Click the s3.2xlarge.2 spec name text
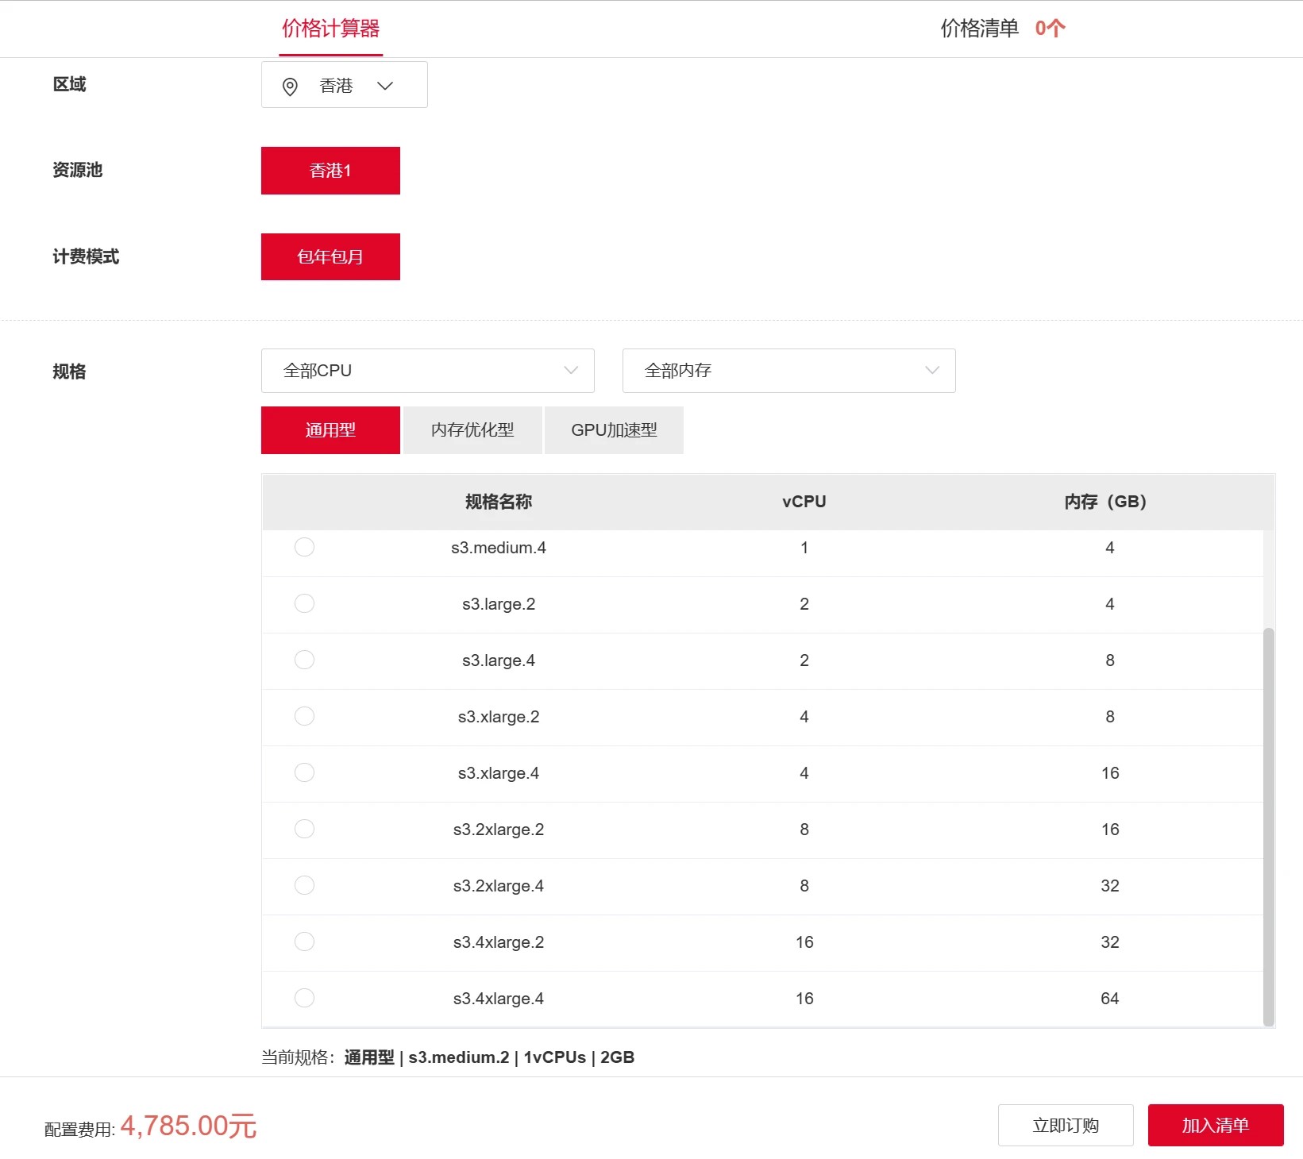This screenshot has height=1159, width=1303. (499, 830)
